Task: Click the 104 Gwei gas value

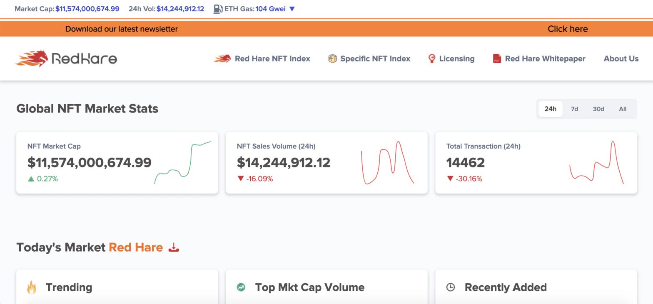Action: 271,9
